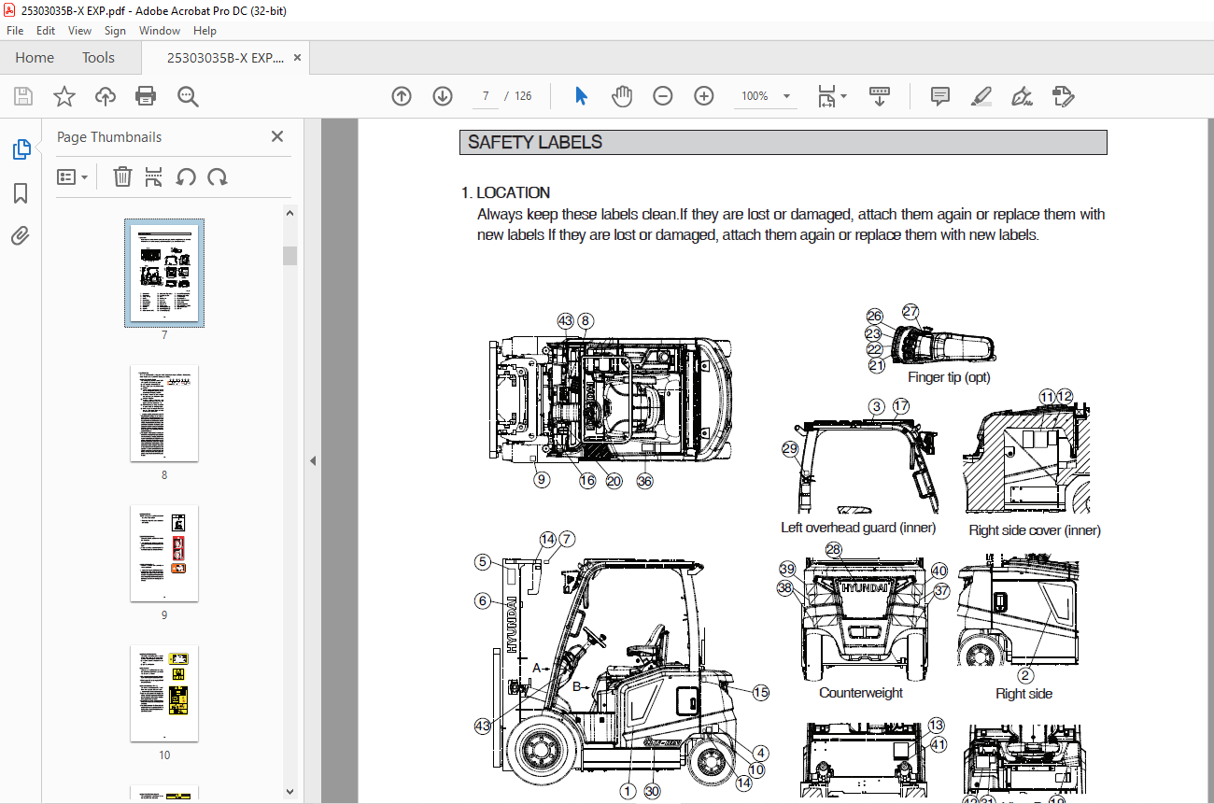1214x804 pixels.
Task: Select page 10 thumbnail
Action: tap(164, 694)
